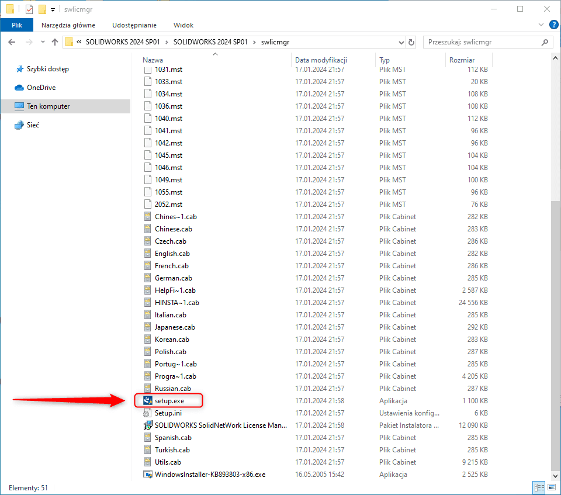Open the Widok ribbon tab

183,25
